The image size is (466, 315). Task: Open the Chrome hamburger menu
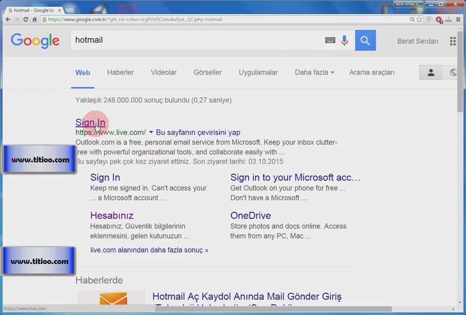[x=458, y=19]
